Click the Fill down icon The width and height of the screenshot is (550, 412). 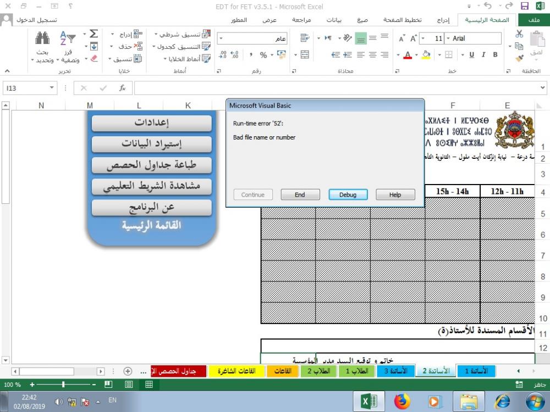pyautogui.click(x=94, y=46)
